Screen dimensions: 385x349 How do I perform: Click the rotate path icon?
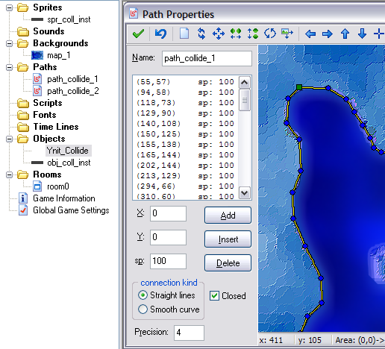tap(270, 34)
